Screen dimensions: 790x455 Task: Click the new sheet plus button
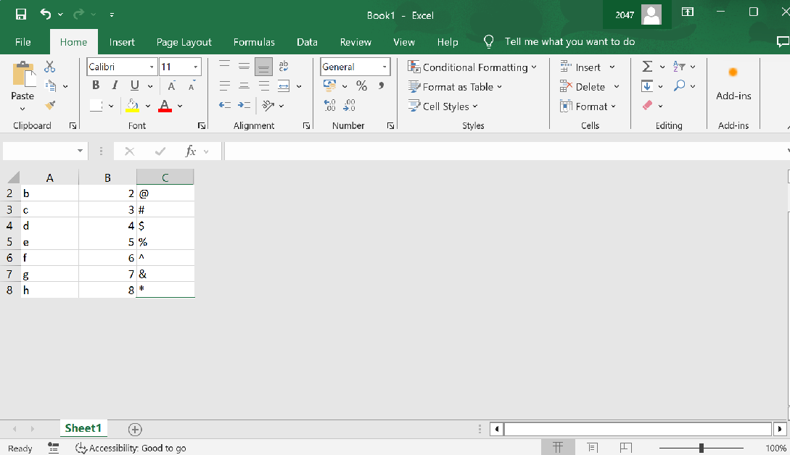click(135, 429)
